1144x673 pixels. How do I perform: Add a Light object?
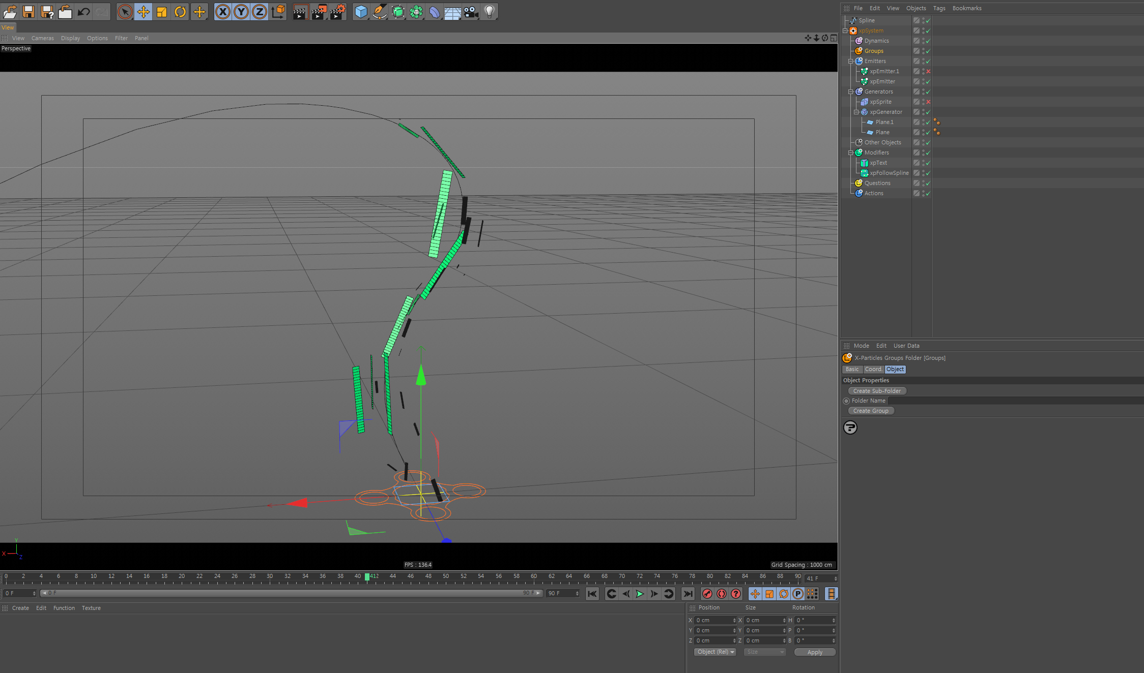490,11
